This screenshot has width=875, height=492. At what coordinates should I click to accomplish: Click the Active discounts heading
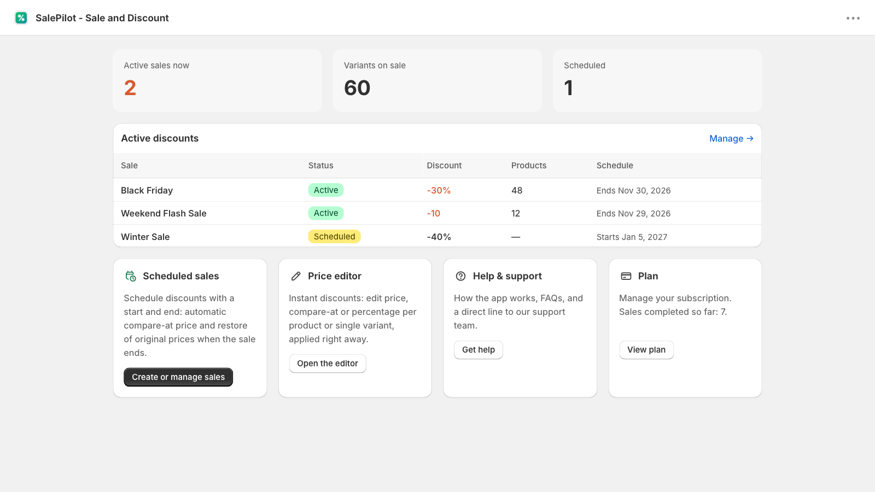[x=160, y=138]
